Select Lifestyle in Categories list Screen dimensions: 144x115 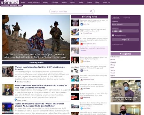(x=113, y=62)
